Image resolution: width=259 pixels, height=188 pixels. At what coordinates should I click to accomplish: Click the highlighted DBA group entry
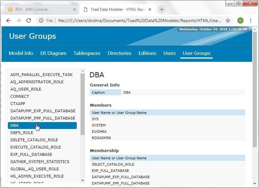coord(42,126)
